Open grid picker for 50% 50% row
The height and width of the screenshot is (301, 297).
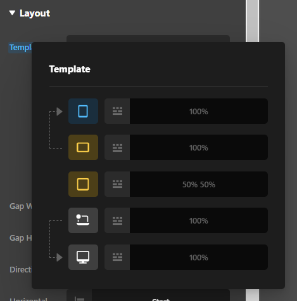click(x=117, y=184)
